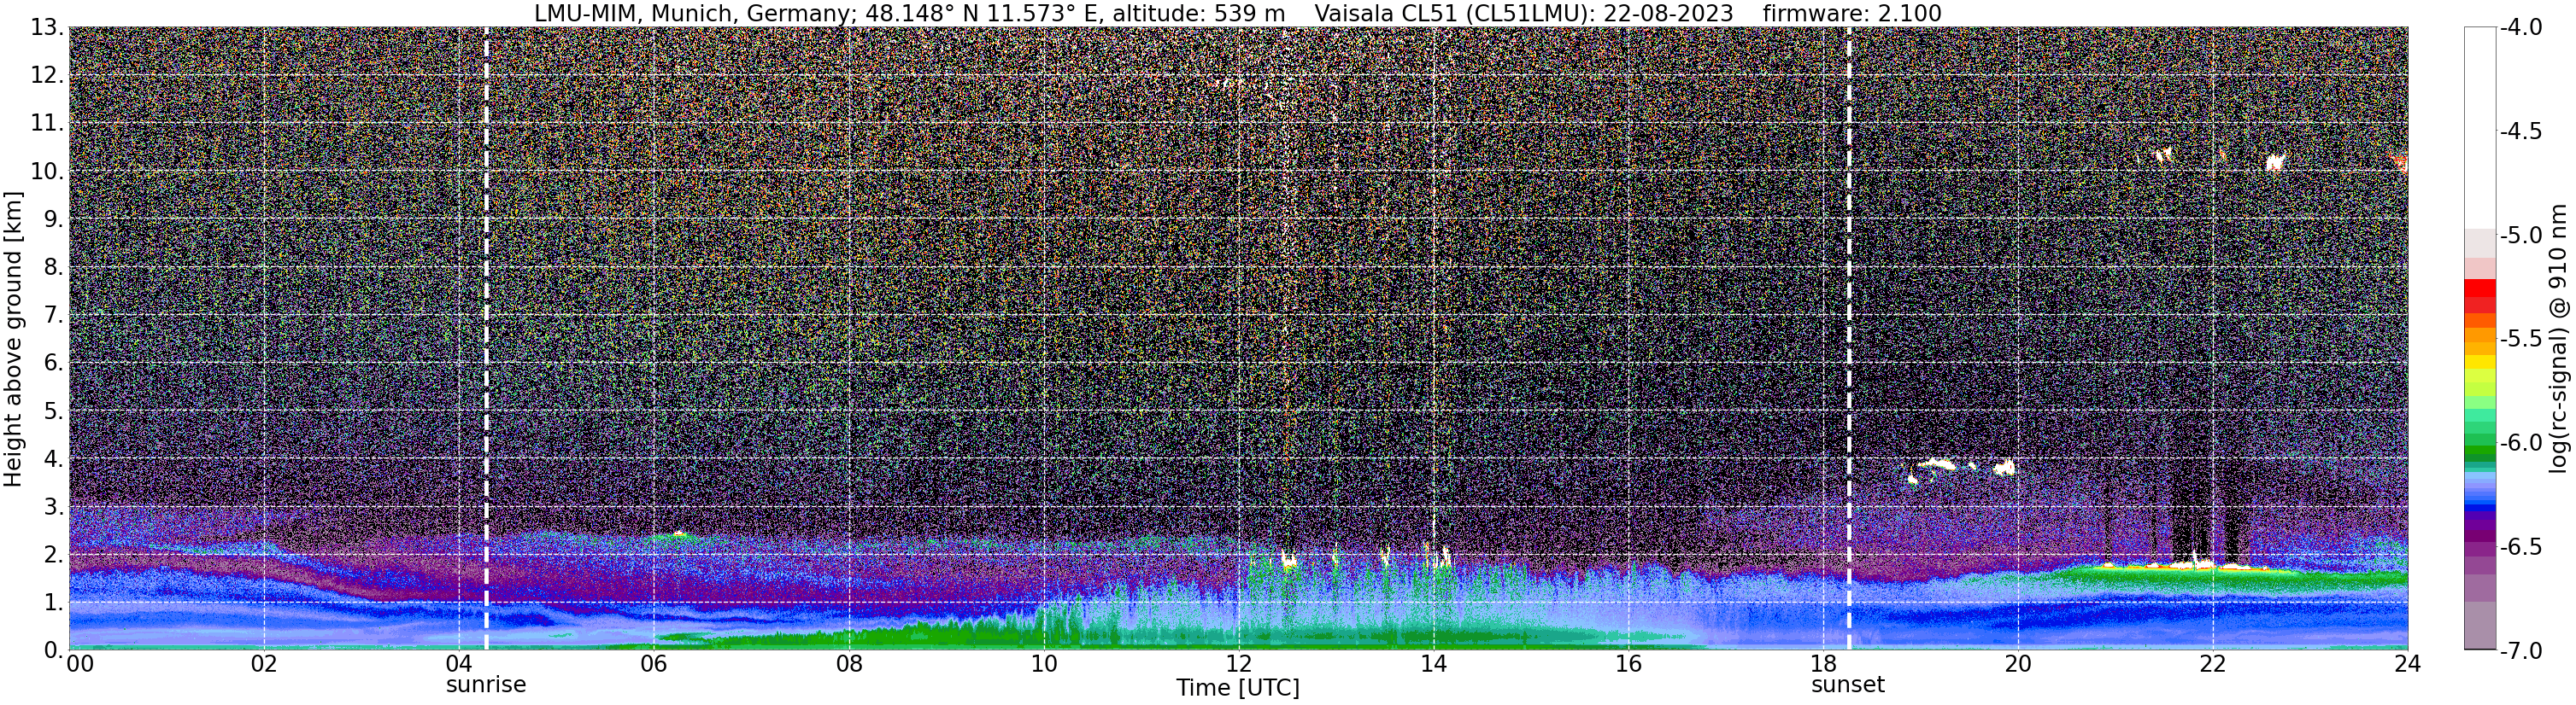Viewport: 2576px width, 705px height.
Task: Click the x-axis tick label '04'
Action: pos(459,664)
